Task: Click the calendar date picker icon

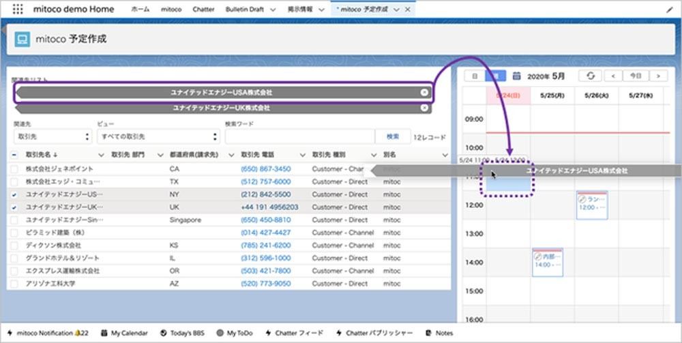Action: [x=516, y=76]
